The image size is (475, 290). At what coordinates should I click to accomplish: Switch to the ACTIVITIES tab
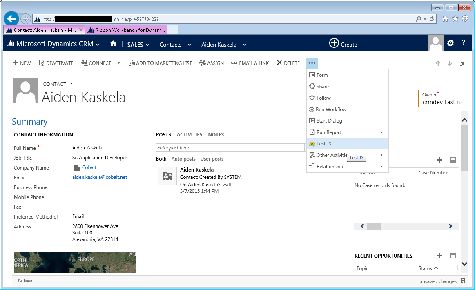click(190, 135)
